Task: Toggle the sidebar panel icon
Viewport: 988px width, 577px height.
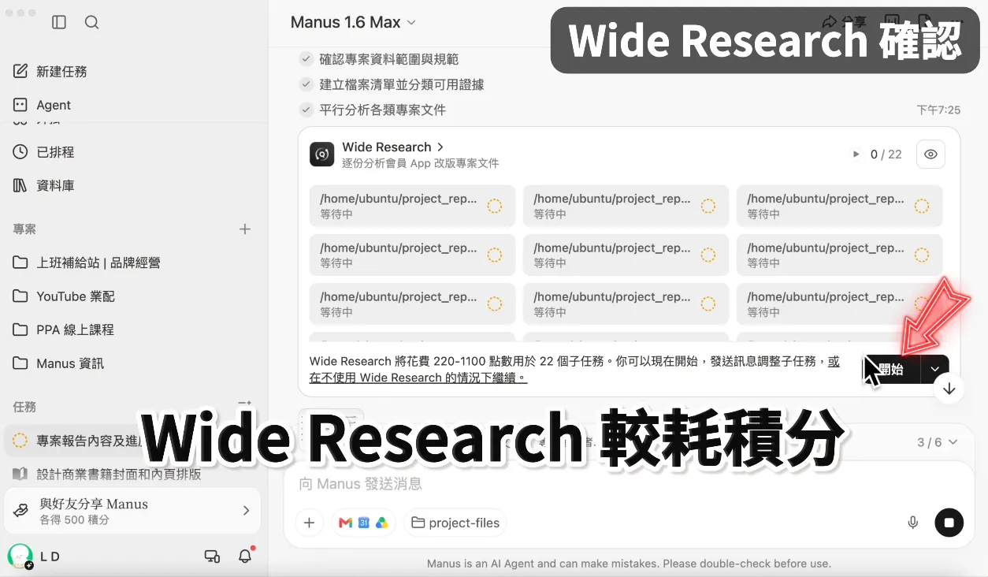Action: tap(59, 22)
